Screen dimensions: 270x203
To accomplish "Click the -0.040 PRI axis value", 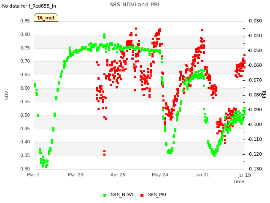I will coord(255,36).
